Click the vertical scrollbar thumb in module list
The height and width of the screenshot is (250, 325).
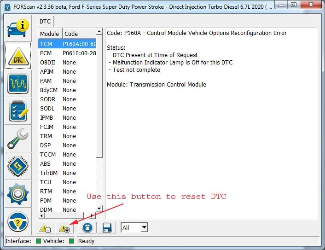(x=99, y=97)
